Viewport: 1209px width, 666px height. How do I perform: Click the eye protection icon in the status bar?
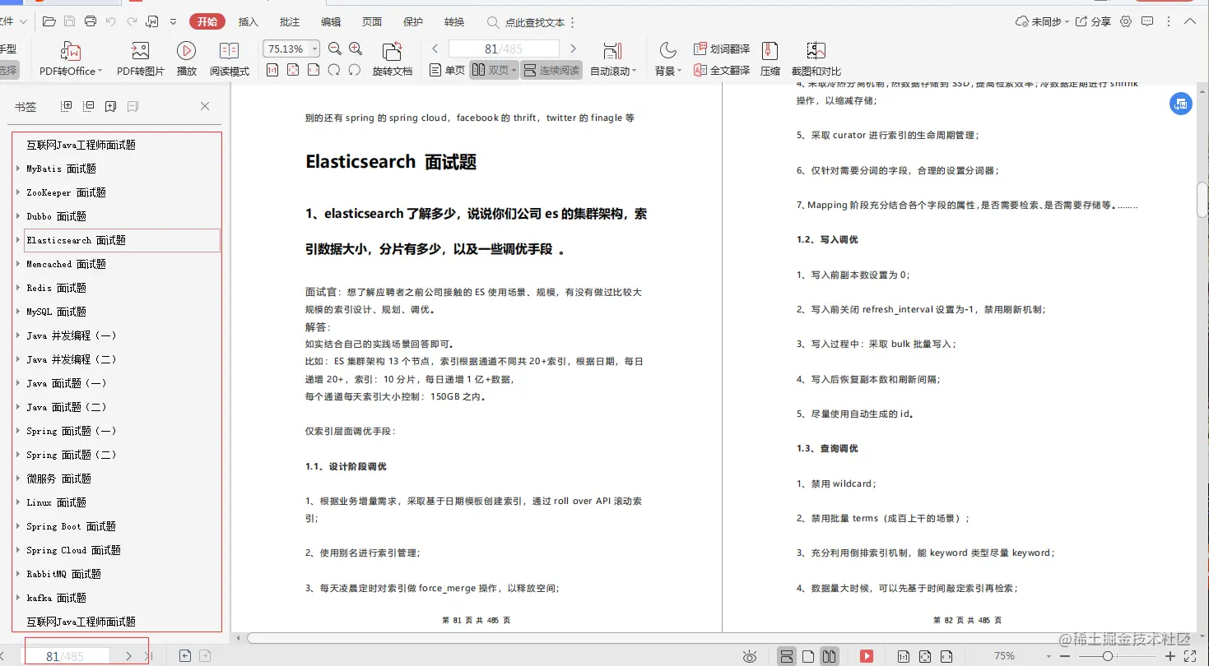(749, 656)
